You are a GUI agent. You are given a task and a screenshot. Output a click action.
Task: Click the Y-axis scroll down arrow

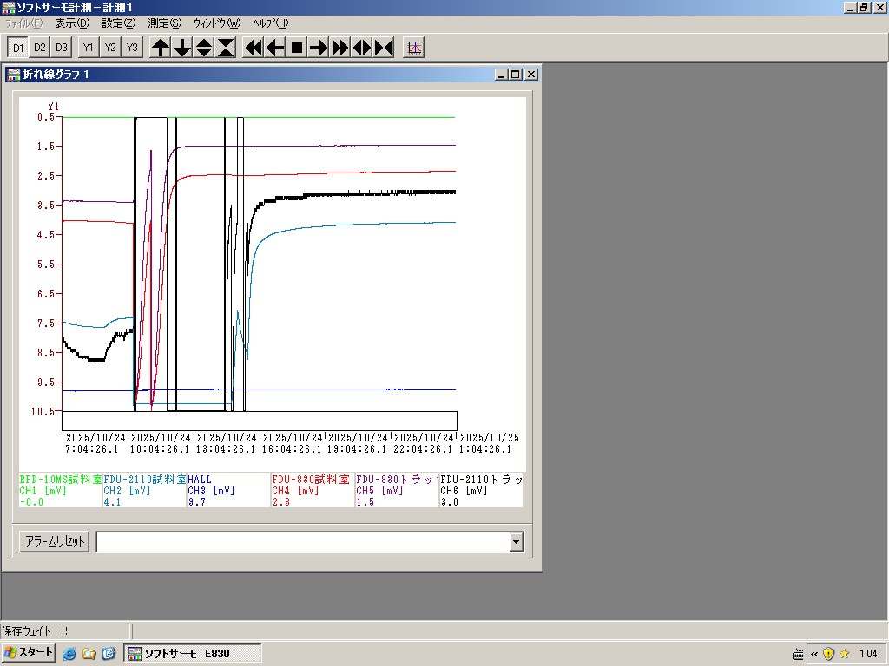click(182, 48)
